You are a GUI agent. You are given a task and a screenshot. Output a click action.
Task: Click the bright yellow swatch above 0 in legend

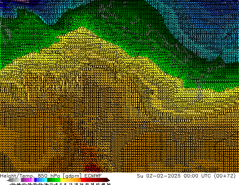coord(61,180)
